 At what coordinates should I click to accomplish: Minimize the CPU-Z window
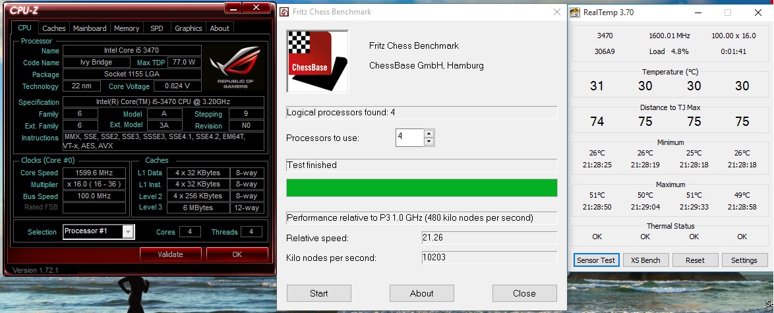(x=233, y=8)
